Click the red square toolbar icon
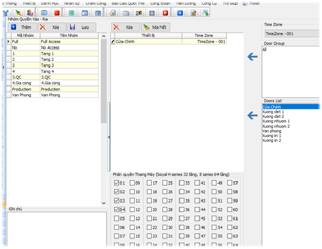The height and width of the screenshot is (249, 322). pos(57,12)
